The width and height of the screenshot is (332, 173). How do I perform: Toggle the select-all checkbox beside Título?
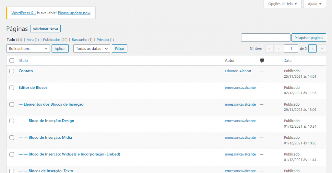tap(12, 61)
